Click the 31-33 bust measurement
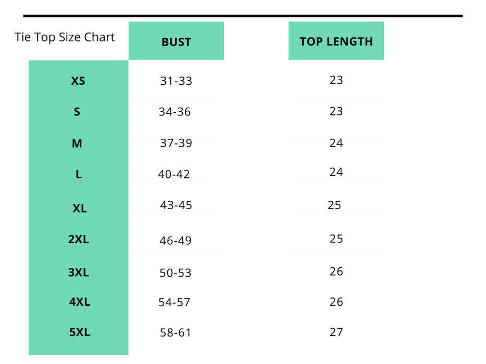 (x=176, y=81)
